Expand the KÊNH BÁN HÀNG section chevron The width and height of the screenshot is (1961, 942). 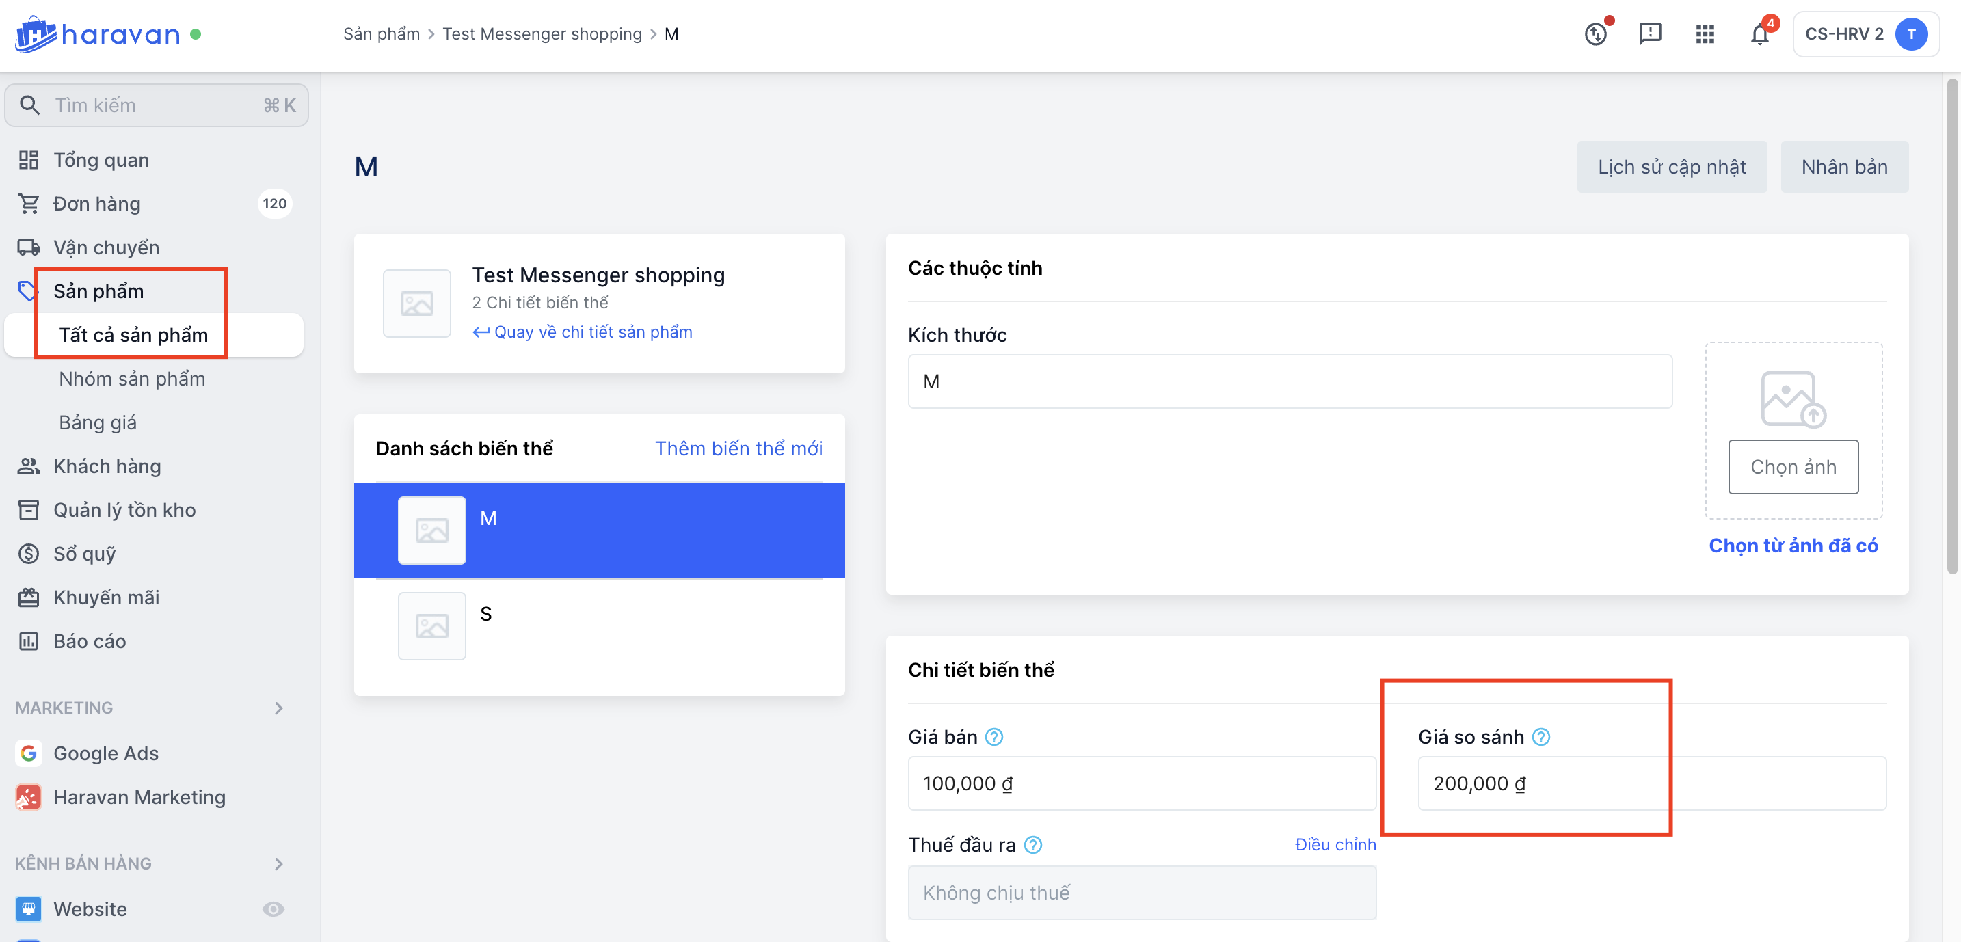pos(278,863)
